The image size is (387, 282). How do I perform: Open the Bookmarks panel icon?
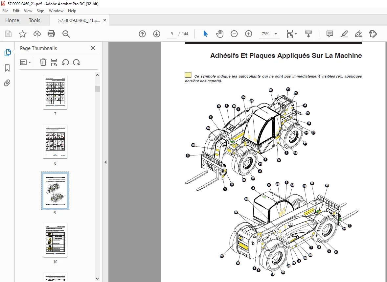click(7, 68)
